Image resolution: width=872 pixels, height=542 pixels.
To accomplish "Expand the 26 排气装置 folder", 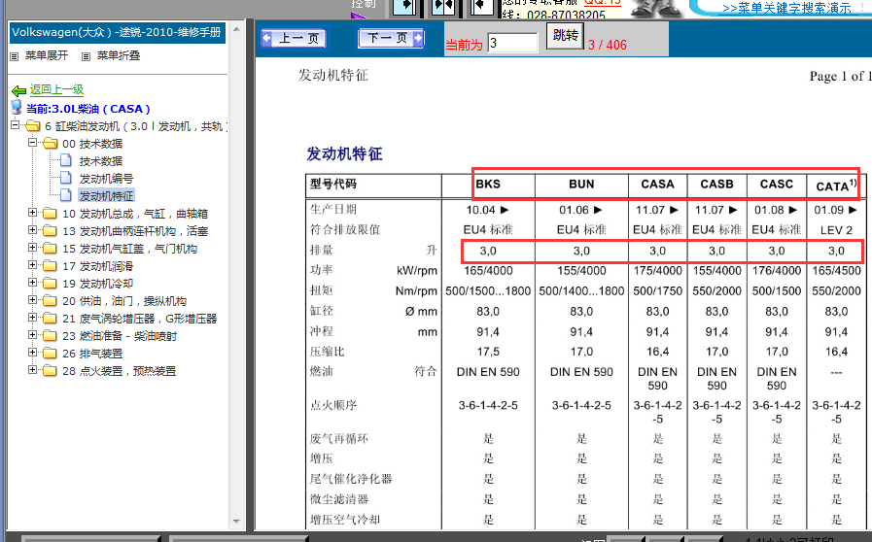I will tap(32, 353).
